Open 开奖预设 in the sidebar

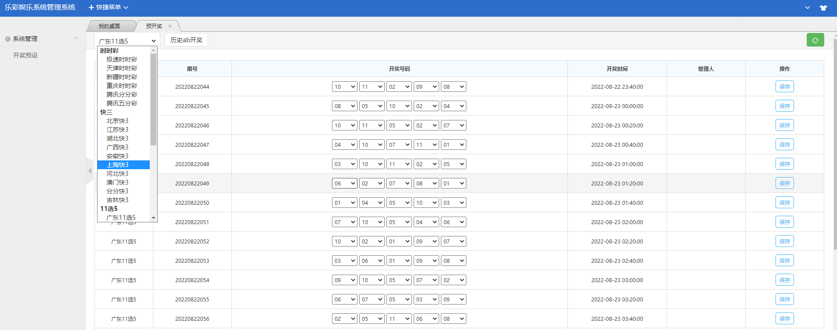click(25, 55)
